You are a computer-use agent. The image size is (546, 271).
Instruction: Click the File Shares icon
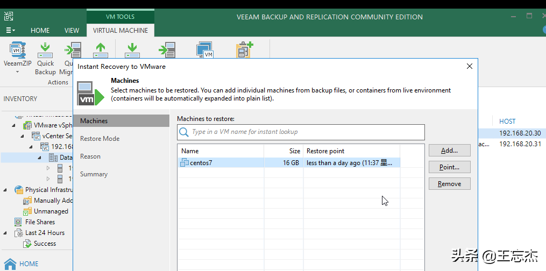click(x=18, y=222)
